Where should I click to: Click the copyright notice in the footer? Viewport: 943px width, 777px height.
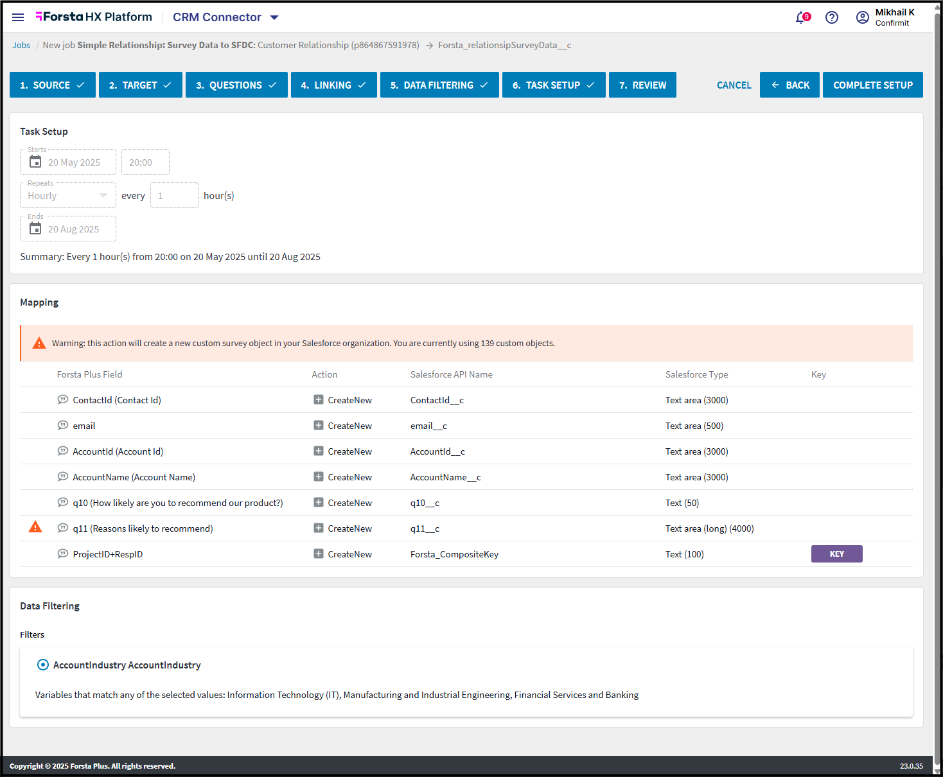point(93,766)
